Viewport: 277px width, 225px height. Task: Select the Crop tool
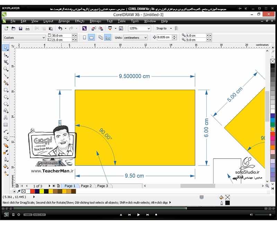click(6, 62)
